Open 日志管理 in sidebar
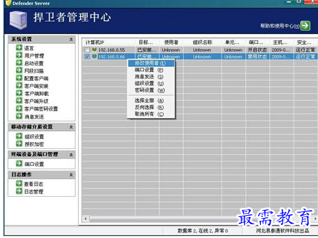This screenshot has width=318, height=238. click(x=34, y=191)
